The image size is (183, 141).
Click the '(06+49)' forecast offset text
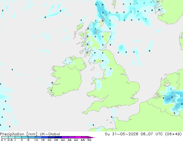(173, 134)
